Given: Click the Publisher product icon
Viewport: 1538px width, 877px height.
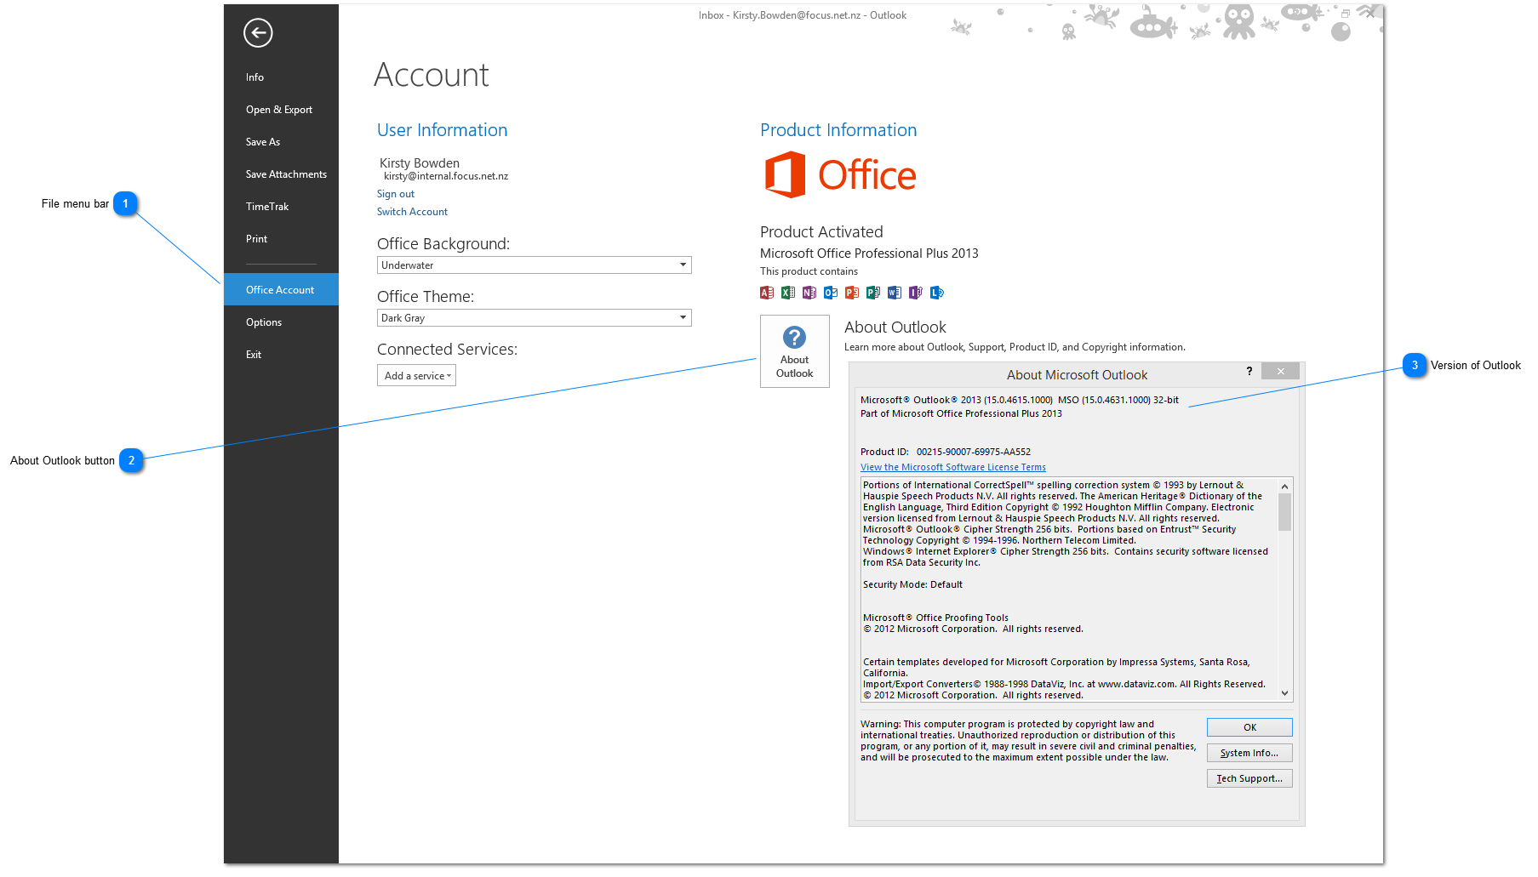Looking at the screenshot, I should [x=873, y=293].
